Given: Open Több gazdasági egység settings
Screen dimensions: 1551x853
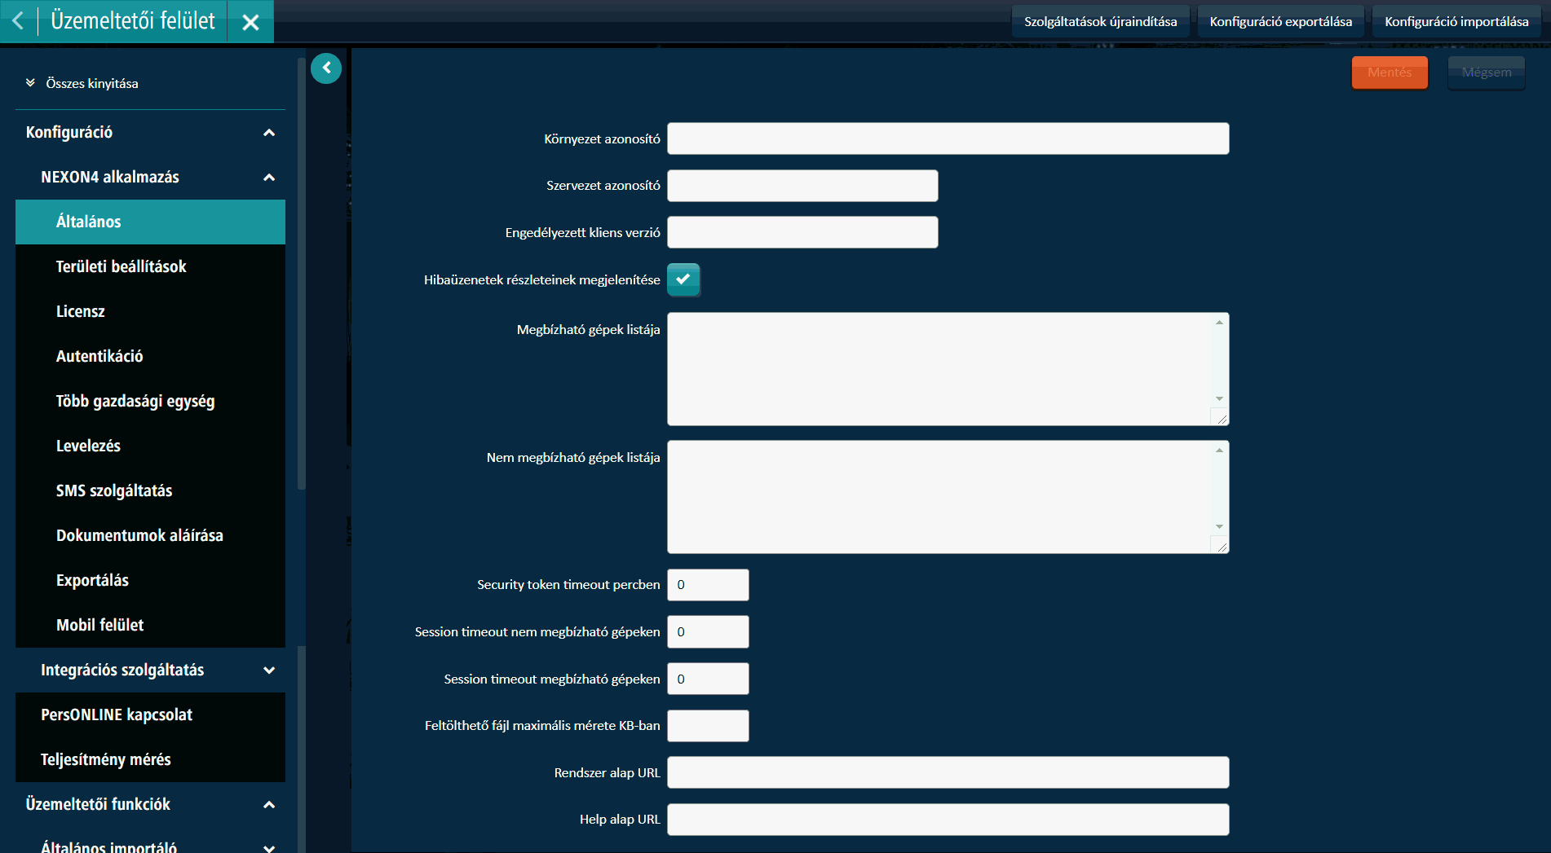Looking at the screenshot, I should point(150,401).
